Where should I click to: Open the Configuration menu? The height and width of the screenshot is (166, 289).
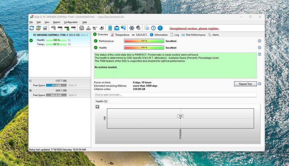[x=71, y=22]
